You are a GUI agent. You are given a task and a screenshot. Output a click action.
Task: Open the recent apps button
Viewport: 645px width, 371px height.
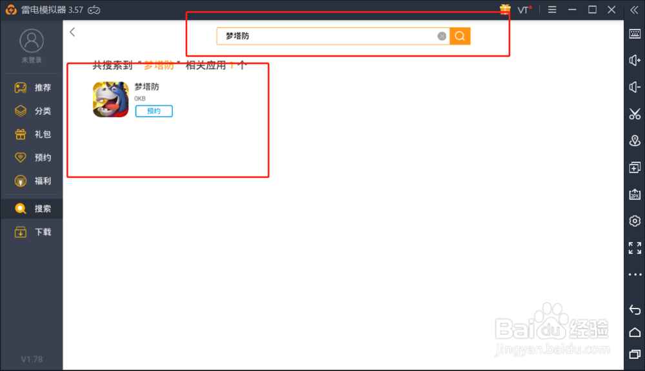tap(635, 354)
